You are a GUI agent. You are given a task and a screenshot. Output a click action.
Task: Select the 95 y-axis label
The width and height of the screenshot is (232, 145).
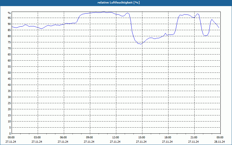pyautogui.click(x=9, y=18)
